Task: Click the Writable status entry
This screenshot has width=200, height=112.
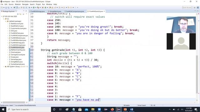Action: point(127,105)
